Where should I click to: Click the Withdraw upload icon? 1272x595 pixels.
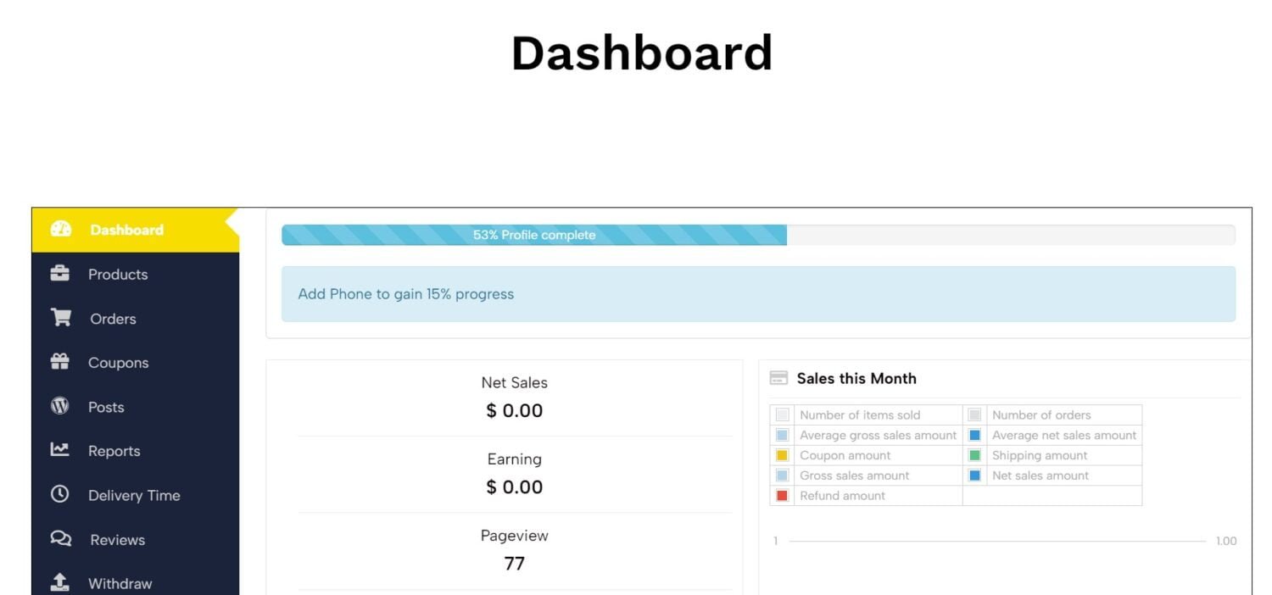point(59,582)
